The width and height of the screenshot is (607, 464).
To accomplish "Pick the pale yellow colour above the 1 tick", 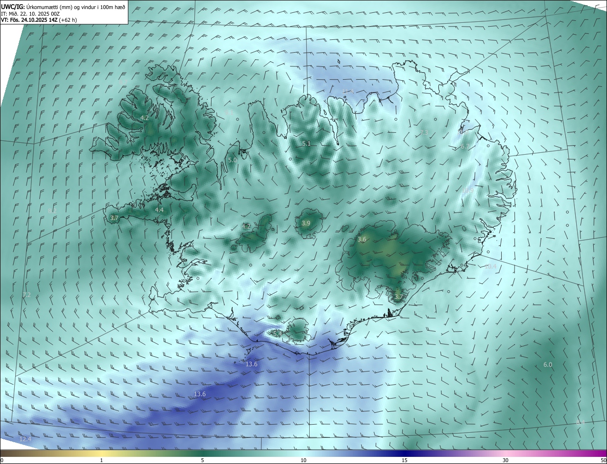I will (x=101, y=454).
